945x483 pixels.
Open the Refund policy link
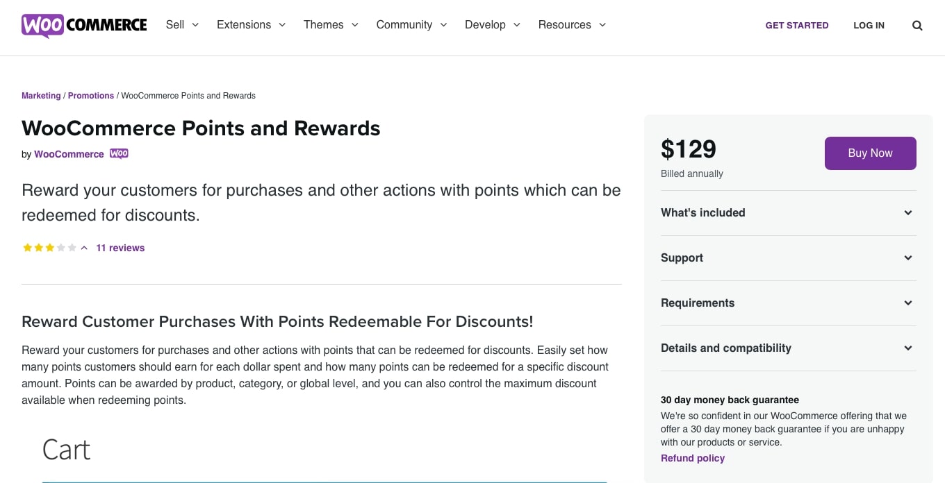pos(692,458)
